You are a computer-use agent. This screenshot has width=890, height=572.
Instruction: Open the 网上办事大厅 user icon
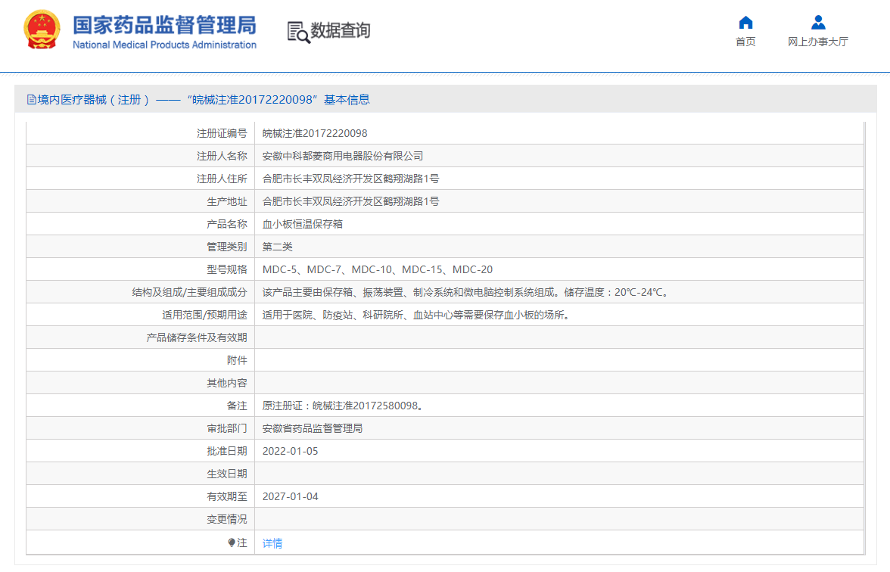818,23
